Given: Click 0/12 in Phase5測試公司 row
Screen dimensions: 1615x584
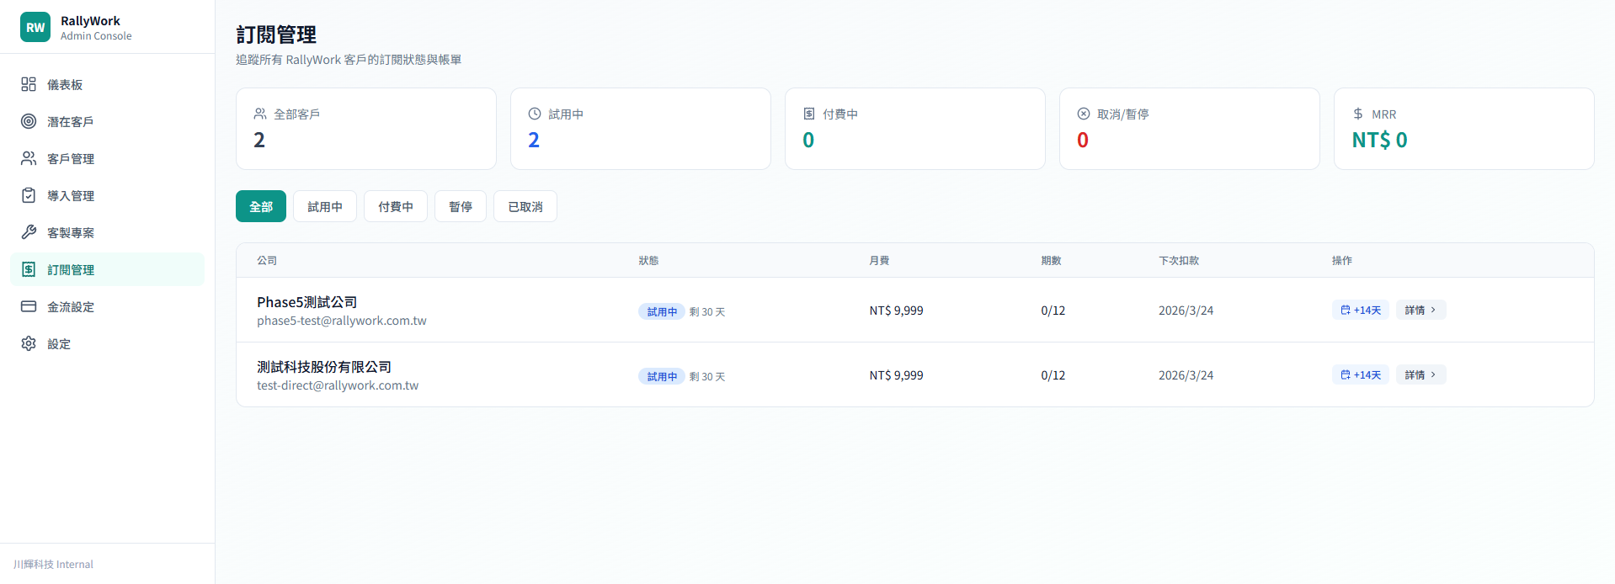Looking at the screenshot, I should (1053, 311).
